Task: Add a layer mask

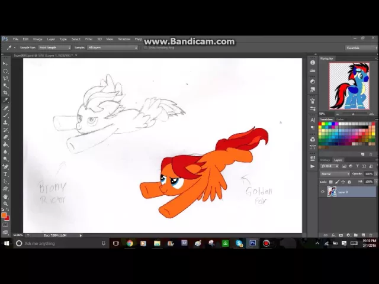Action: (341, 235)
